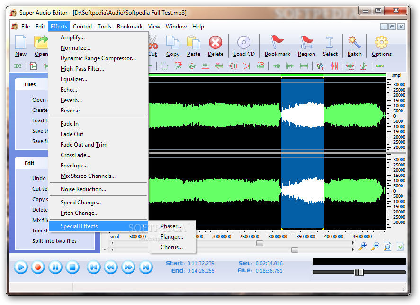The width and height of the screenshot is (420, 305).
Task: Click the Fast Forward button
Action: 128,267
